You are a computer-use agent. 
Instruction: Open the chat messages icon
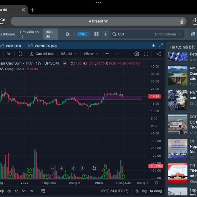click(x=193, y=34)
